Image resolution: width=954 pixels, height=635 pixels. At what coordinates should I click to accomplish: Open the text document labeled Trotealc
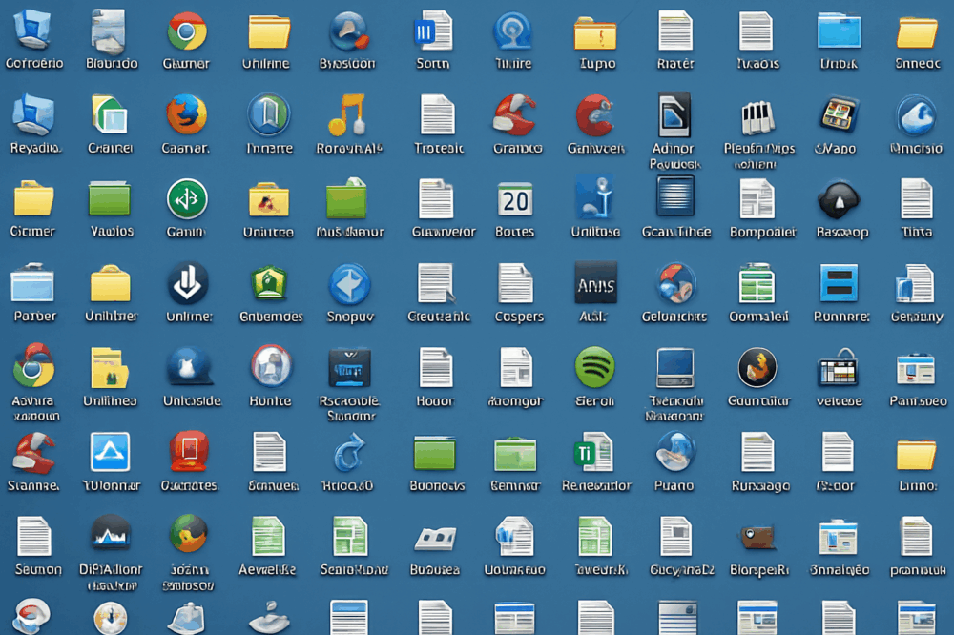[438, 114]
